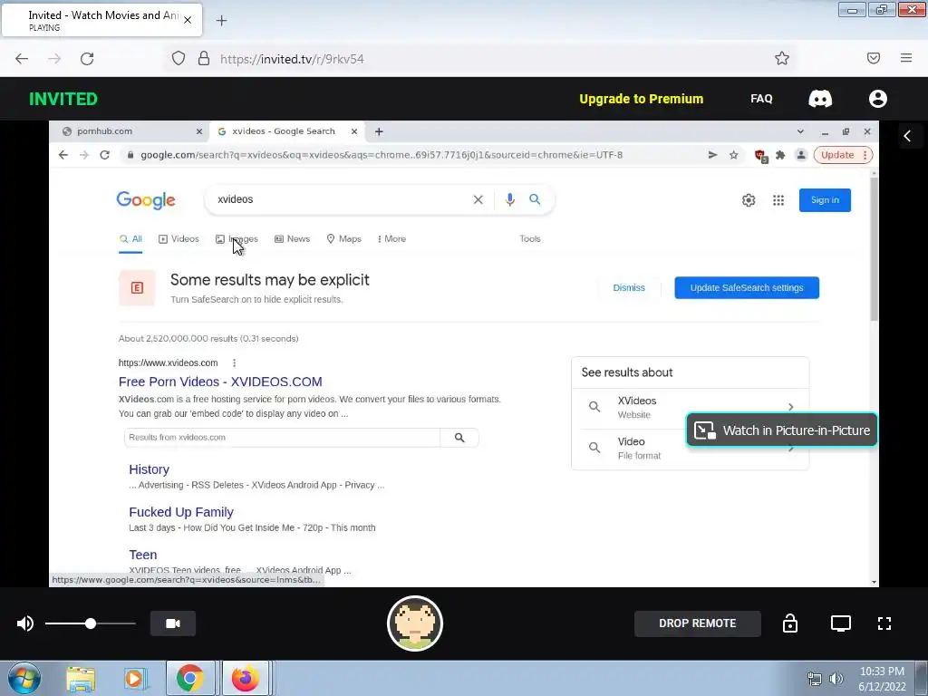Image resolution: width=928 pixels, height=696 pixels.
Task: Open the Firefox hamburger menu
Action: (906, 58)
